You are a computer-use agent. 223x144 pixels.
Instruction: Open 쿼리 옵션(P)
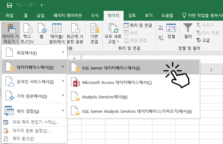(34, 138)
